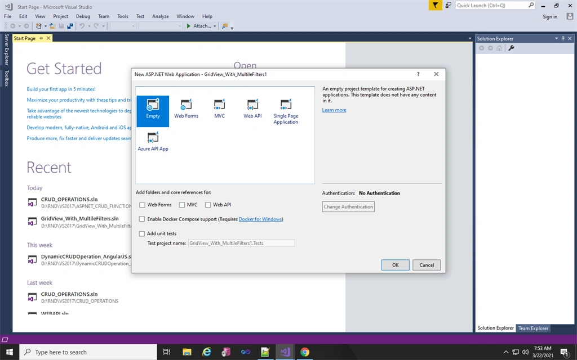Pin the Start Page tab
Screen dimensions: 577x360
pos(41,38)
